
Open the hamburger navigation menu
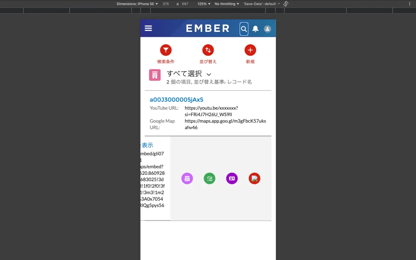tap(148, 28)
